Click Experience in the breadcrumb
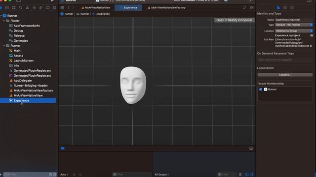 pyautogui.click(x=101, y=14)
